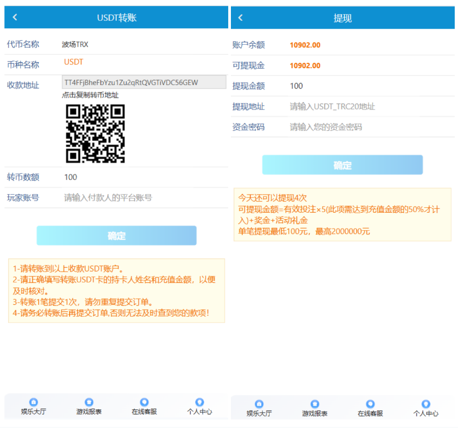Open 在线客服 icon under USDT转账 page

pyautogui.click(x=144, y=402)
